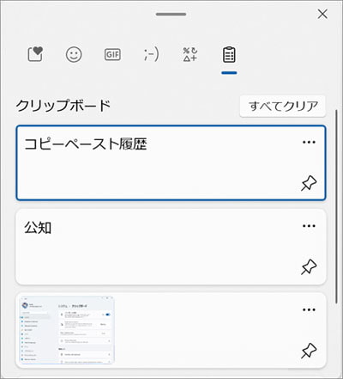Close the clipboard panel

tap(322, 14)
